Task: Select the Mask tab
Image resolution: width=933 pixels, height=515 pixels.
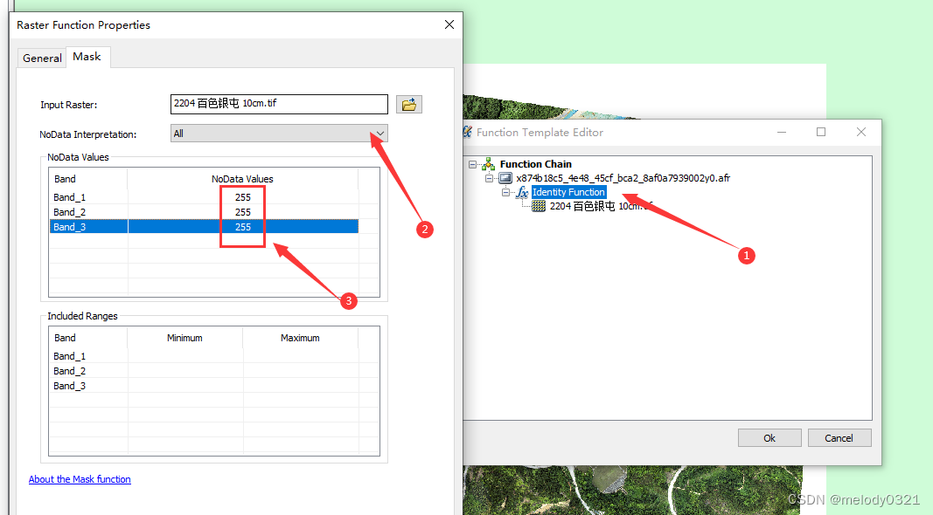Action: [87, 57]
